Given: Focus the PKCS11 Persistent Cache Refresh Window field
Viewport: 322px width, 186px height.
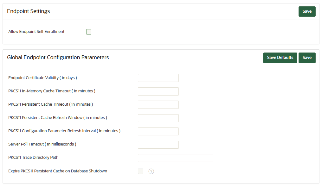Looking at the screenshot, I should (x=158, y=118).
